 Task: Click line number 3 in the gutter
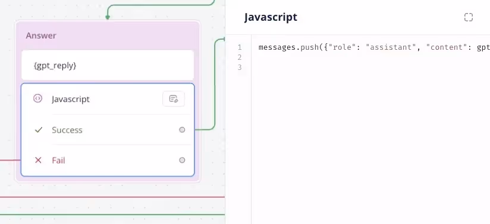coord(240,68)
